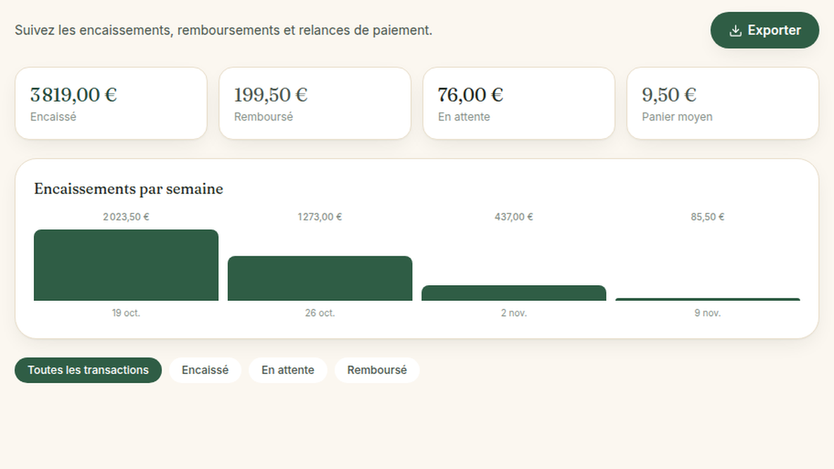The width and height of the screenshot is (834, 469).
Task: Click the 437,00 € value label
Action: point(514,217)
